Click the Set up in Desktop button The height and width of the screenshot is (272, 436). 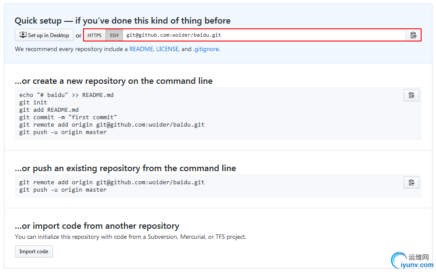(45, 35)
